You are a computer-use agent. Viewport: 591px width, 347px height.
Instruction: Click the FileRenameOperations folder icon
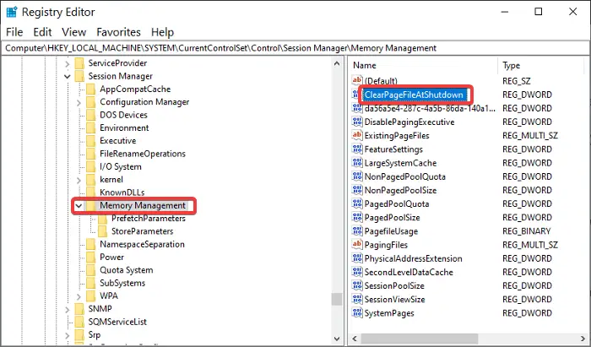pyautogui.click(x=91, y=154)
